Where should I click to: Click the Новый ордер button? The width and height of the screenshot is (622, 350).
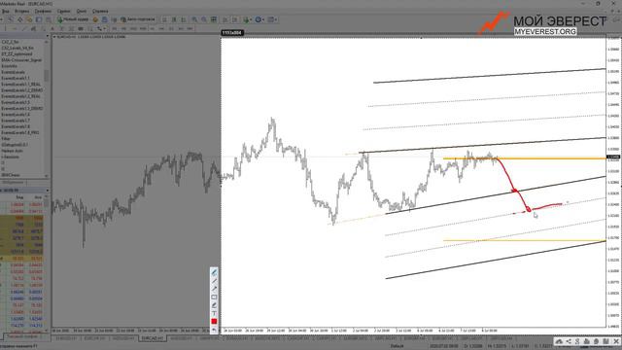pyautogui.click(x=73, y=19)
